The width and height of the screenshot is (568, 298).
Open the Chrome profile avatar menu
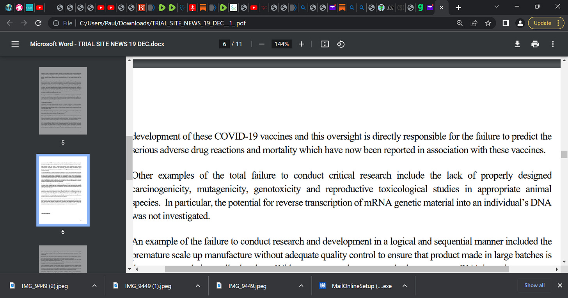[x=520, y=23]
